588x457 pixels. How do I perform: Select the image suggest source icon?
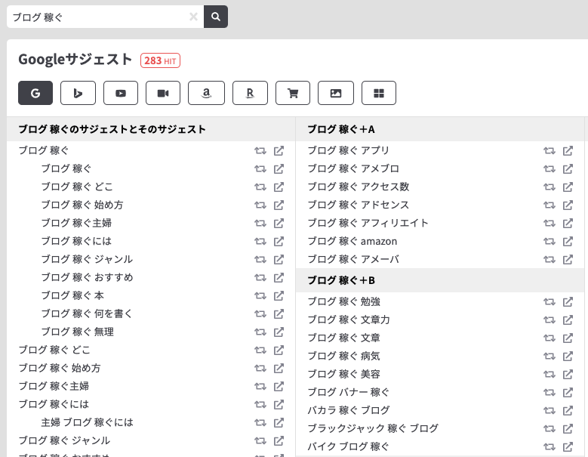point(336,93)
